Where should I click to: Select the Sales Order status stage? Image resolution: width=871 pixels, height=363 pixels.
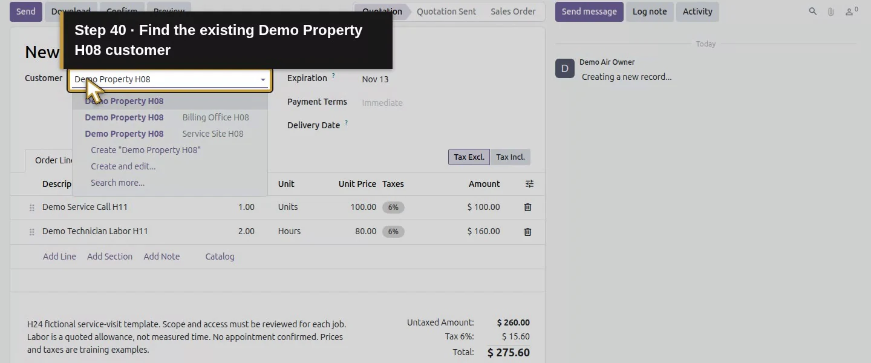pos(513,11)
